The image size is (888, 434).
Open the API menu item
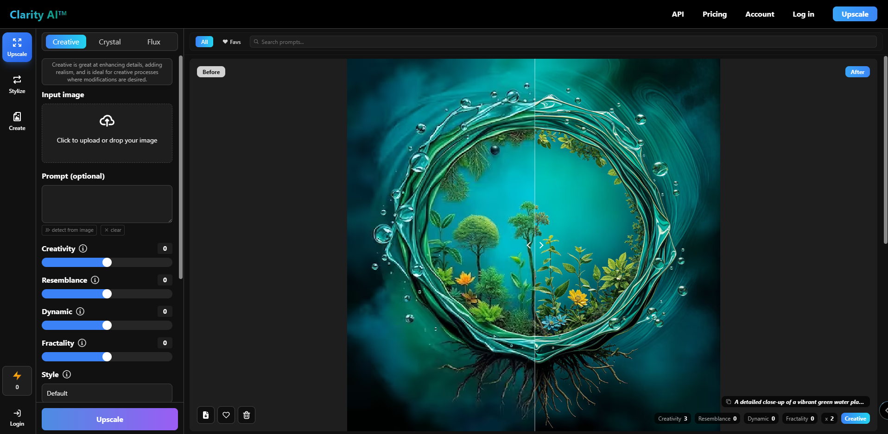pyautogui.click(x=678, y=14)
